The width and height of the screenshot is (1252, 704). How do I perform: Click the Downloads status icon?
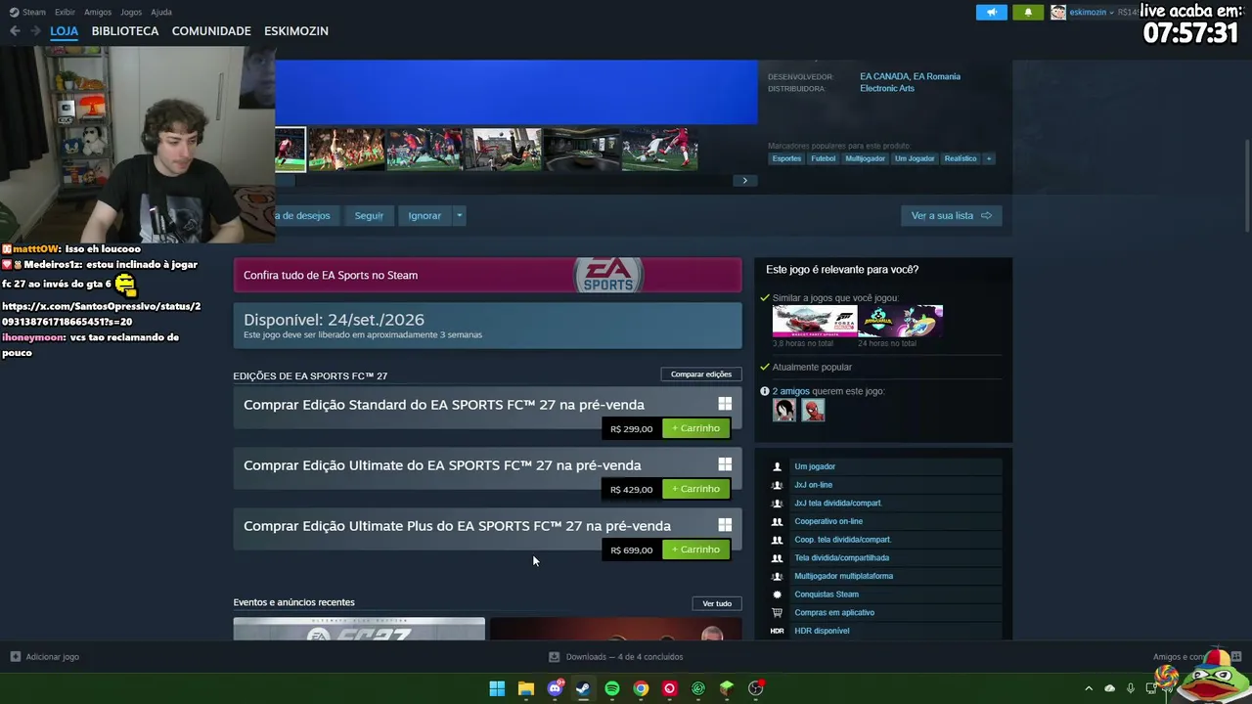coord(554,657)
